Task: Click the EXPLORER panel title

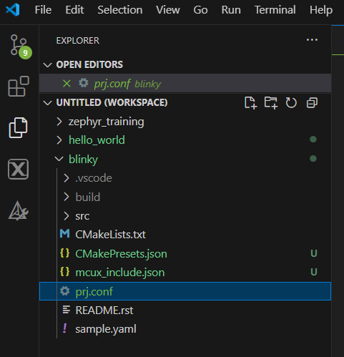Action: 78,41
